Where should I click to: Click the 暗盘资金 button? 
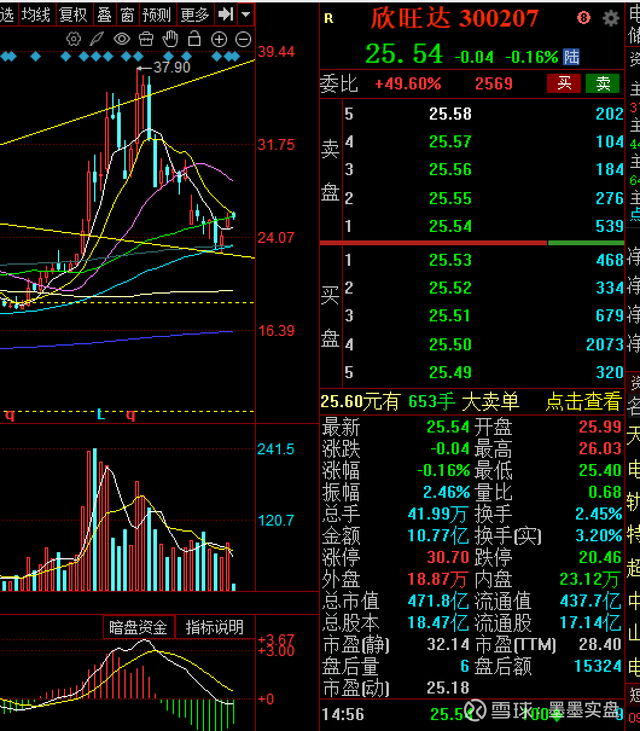138,627
